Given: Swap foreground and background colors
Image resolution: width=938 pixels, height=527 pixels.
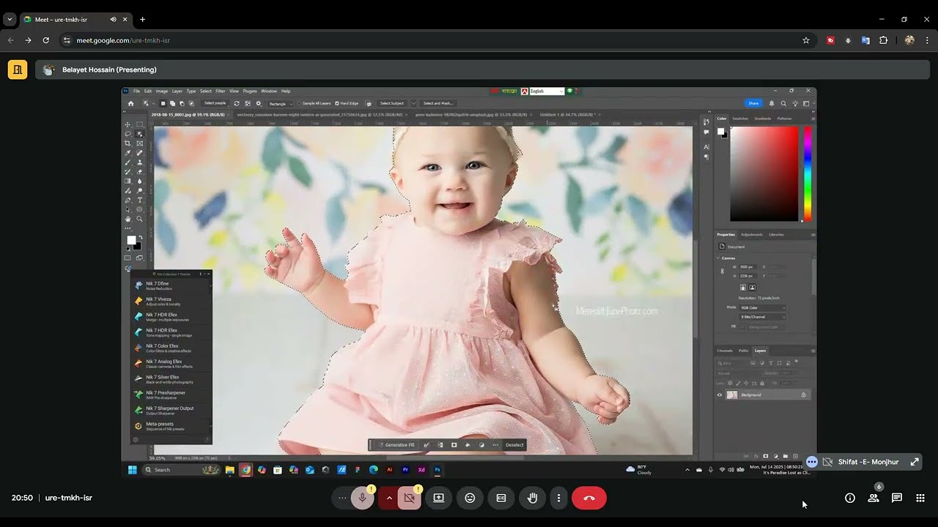Looking at the screenshot, I should tap(141, 237).
